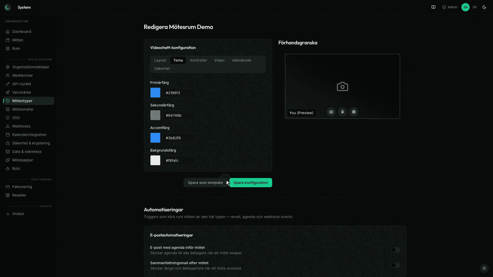Viewport: 493px width, 277px height.
Task: Click the Rum grid icon
Action: 8,48
